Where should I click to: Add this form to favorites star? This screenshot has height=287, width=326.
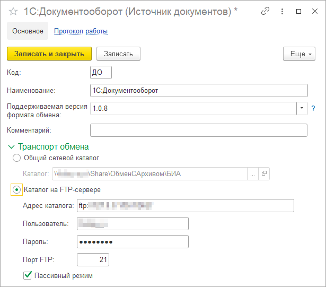click(14, 11)
